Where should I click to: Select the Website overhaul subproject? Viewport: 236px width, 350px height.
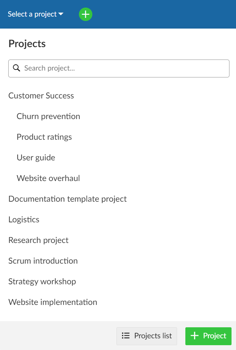pos(48,178)
